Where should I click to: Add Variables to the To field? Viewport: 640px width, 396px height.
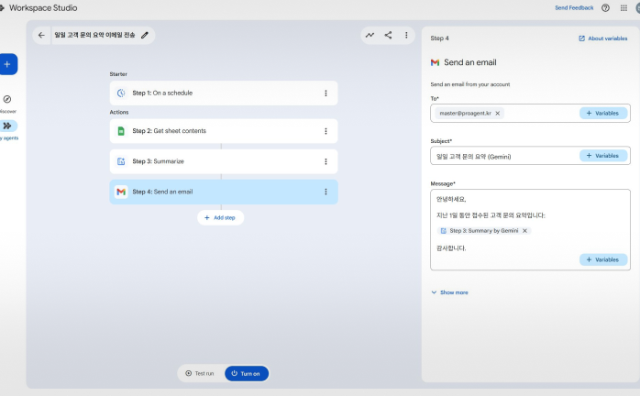[x=602, y=113]
